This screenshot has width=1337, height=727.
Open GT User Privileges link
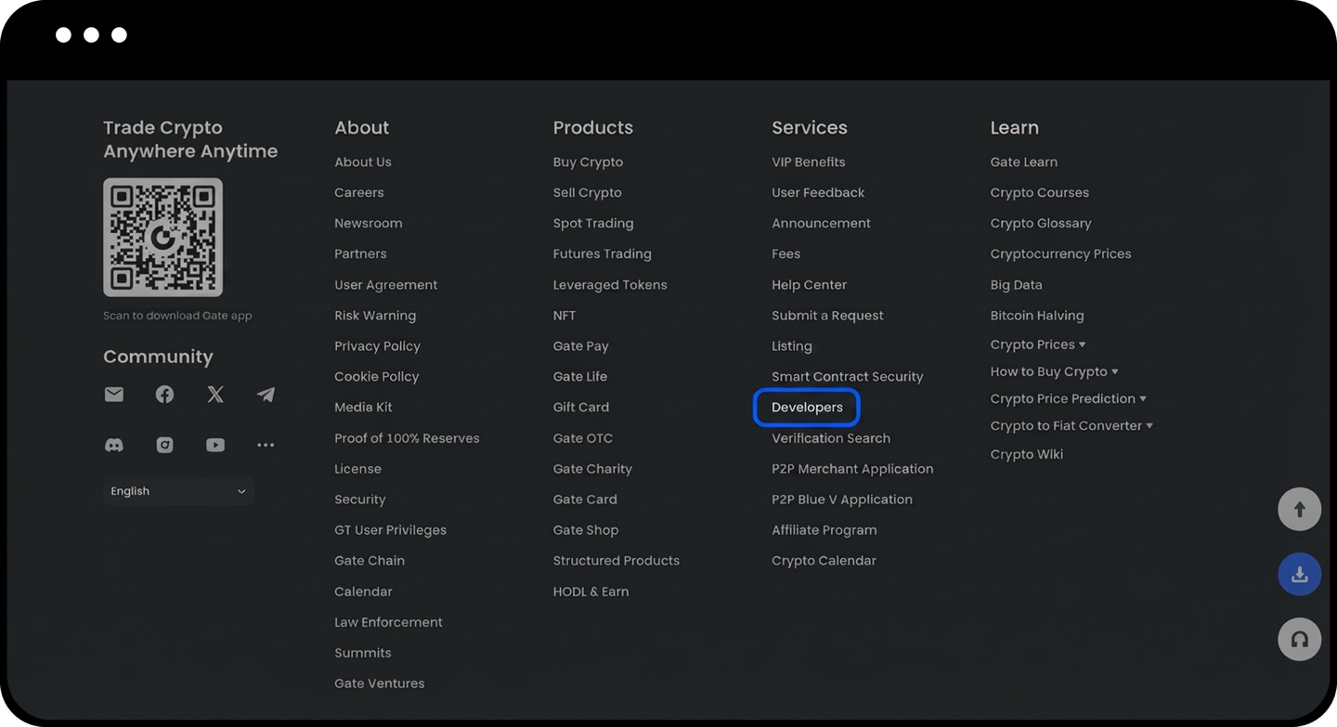click(x=390, y=530)
